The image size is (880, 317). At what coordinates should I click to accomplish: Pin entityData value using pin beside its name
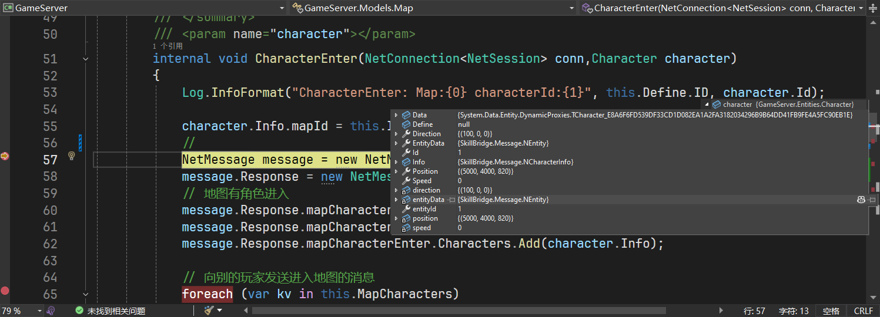[x=451, y=200]
